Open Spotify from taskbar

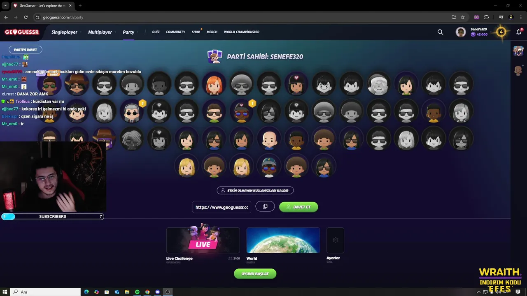click(x=137, y=292)
